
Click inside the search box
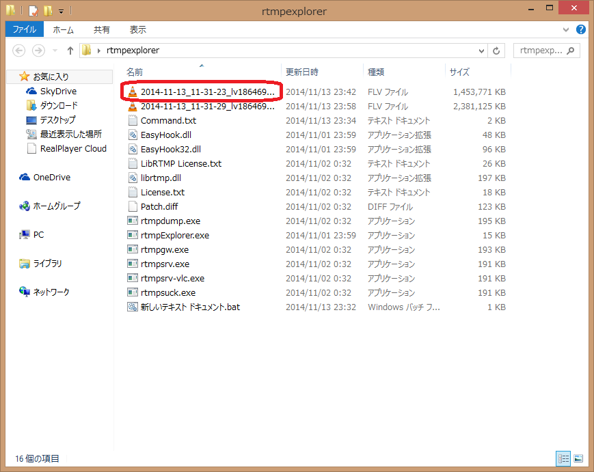click(543, 50)
